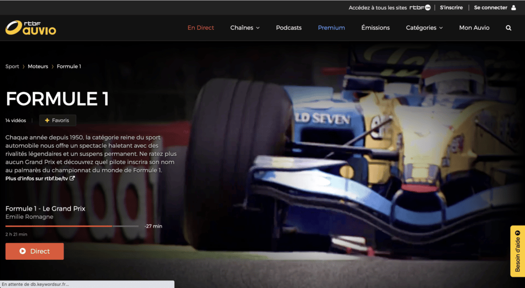Image resolution: width=525 pixels, height=288 pixels.
Task: Expand the Chaînes dropdown
Action: tap(245, 28)
